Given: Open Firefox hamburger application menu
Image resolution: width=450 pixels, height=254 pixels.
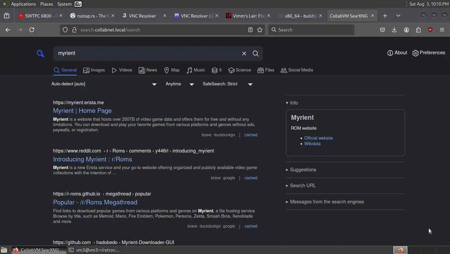Looking at the screenshot, I should point(442,30).
